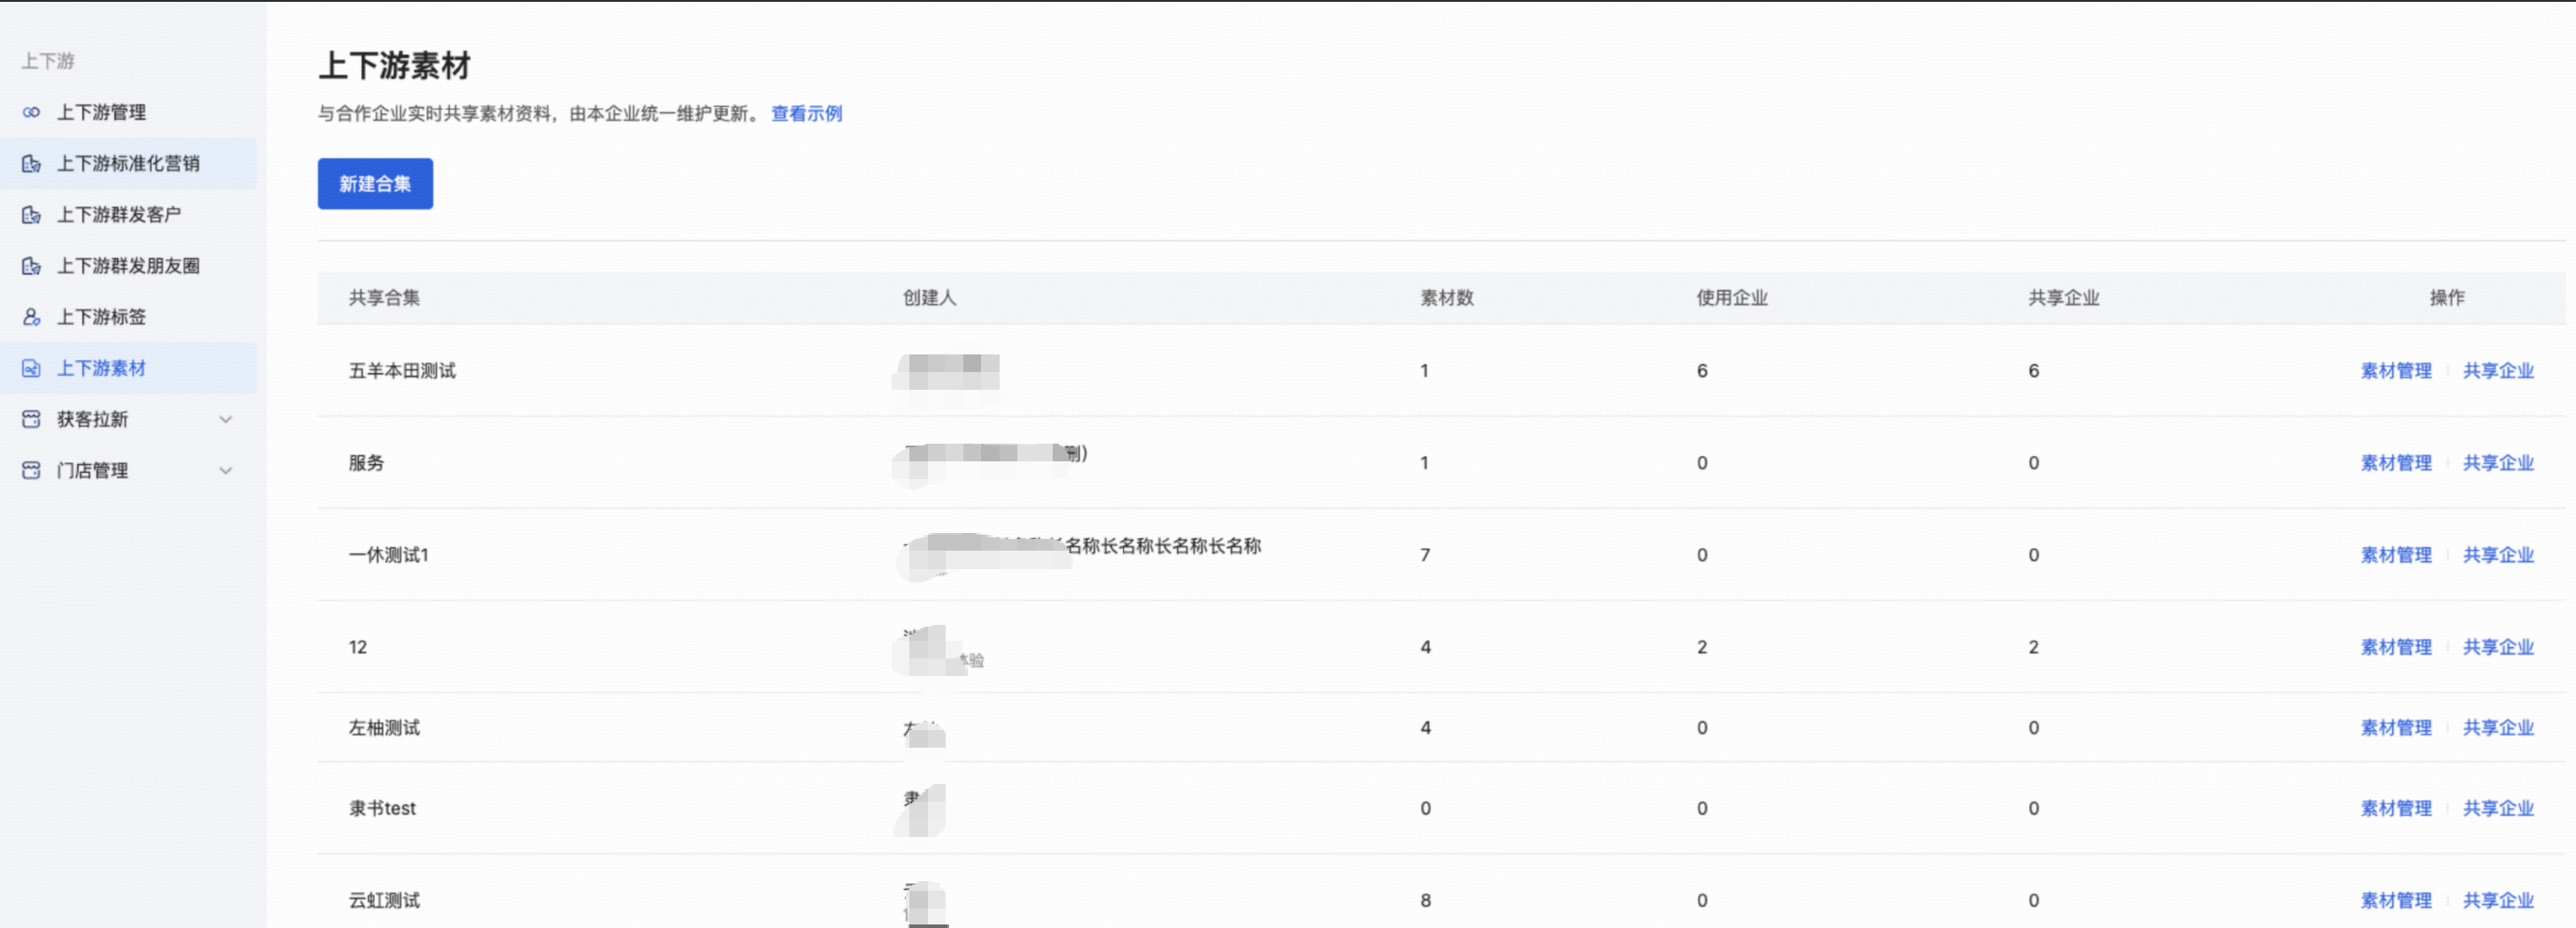This screenshot has width=2576, height=928.
Task: Open 上下游管理 menu item
Action: click(x=128, y=112)
